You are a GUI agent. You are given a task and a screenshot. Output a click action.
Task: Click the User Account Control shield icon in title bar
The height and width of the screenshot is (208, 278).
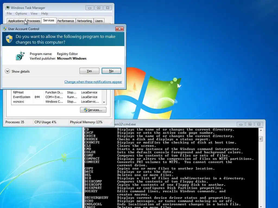tap(5, 29)
